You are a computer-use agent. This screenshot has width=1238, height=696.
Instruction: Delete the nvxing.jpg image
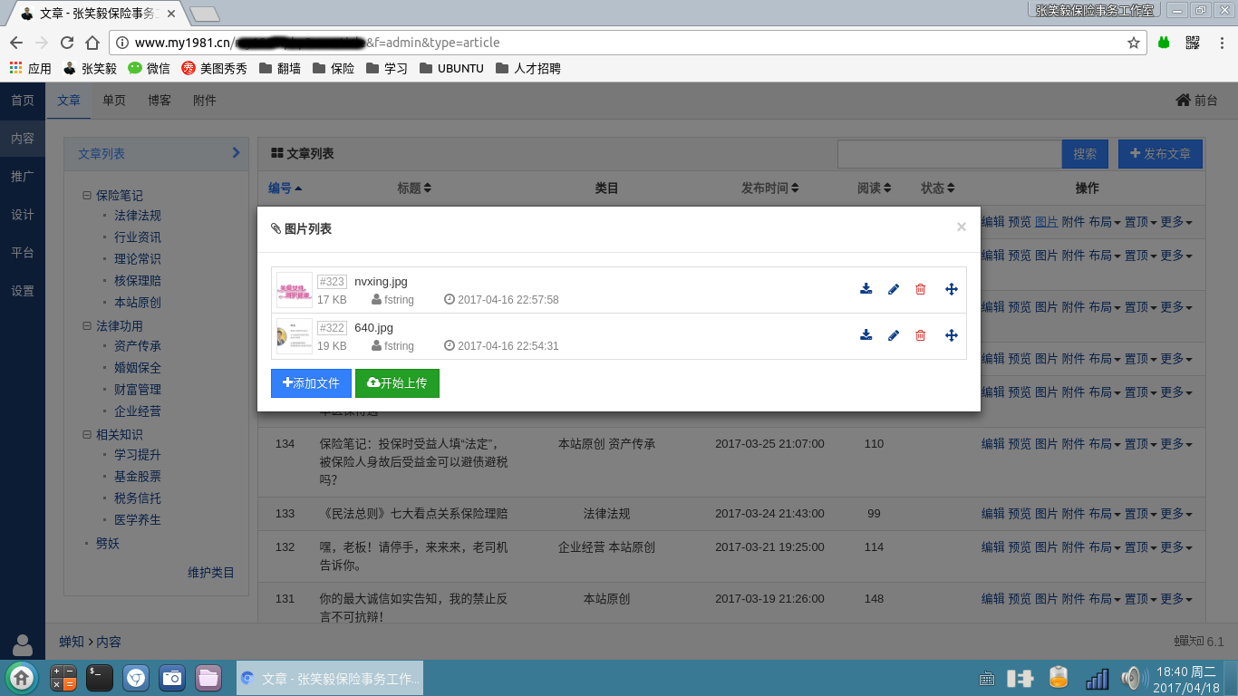coord(921,289)
